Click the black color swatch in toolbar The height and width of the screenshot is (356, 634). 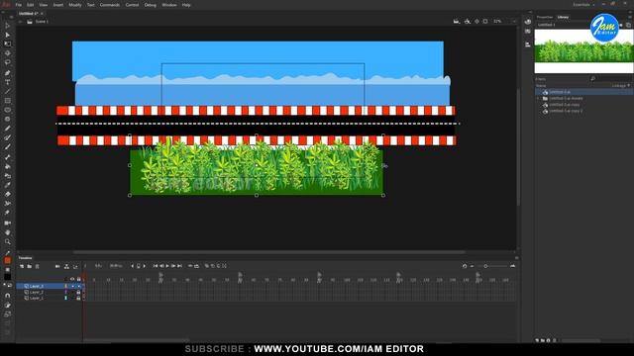[8, 277]
